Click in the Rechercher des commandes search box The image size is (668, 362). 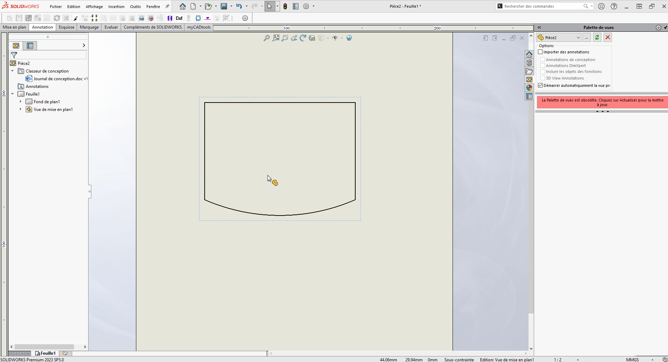point(542,6)
